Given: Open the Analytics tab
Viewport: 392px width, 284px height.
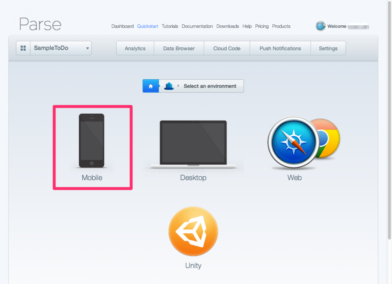Looking at the screenshot, I should tap(135, 48).
